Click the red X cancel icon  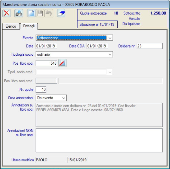click(6, 13)
